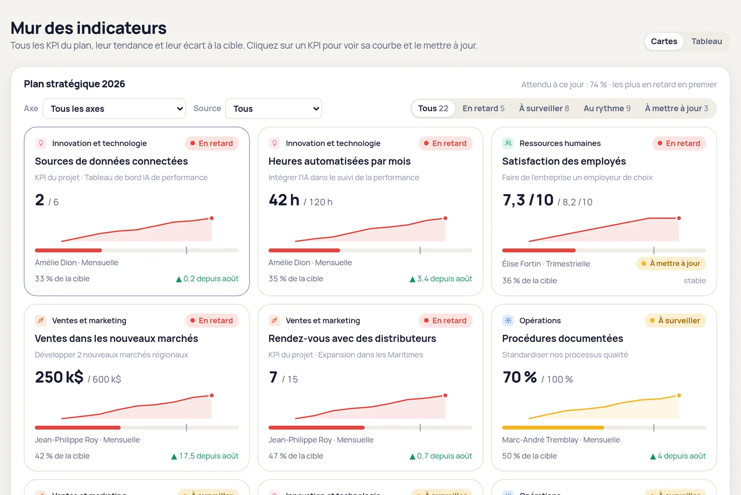Click green trend arrow beside 3,4 depuis août
Screen dimensions: 741x495
tap(413, 279)
